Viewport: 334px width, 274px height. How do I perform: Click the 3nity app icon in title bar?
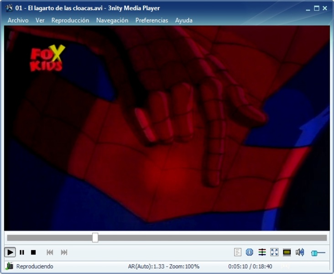pyautogui.click(x=9, y=8)
